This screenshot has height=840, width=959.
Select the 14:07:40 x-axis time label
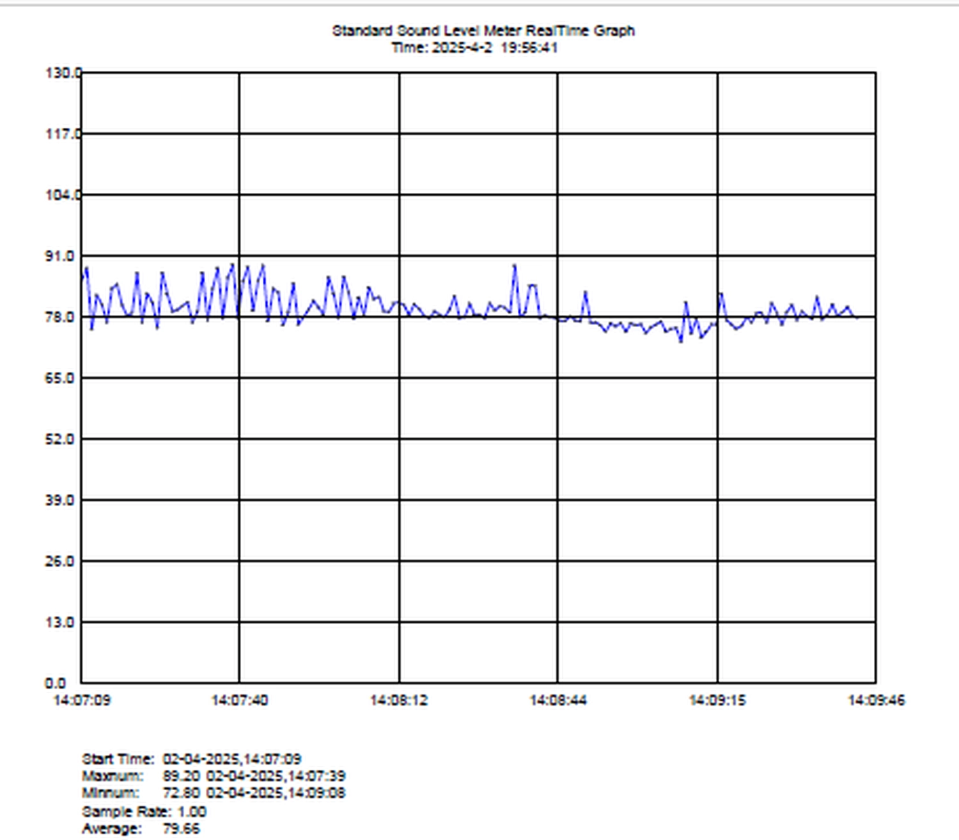pyautogui.click(x=240, y=701)
